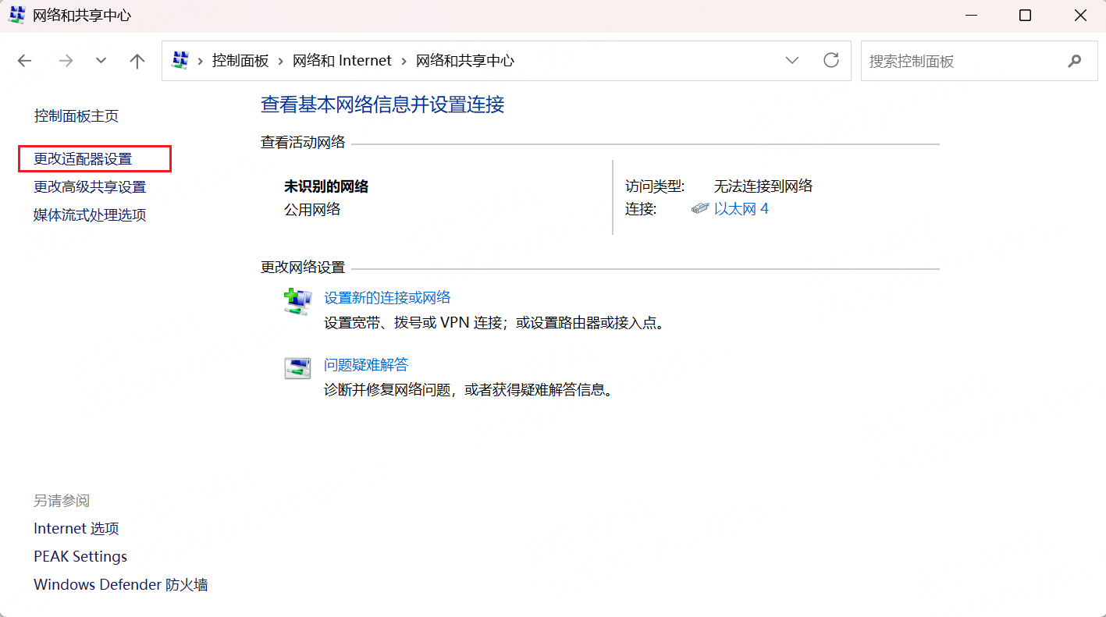This screenshot has width=1106, height=617.
Task: Go up one level with the up arrow
Action: click(137, 61)
